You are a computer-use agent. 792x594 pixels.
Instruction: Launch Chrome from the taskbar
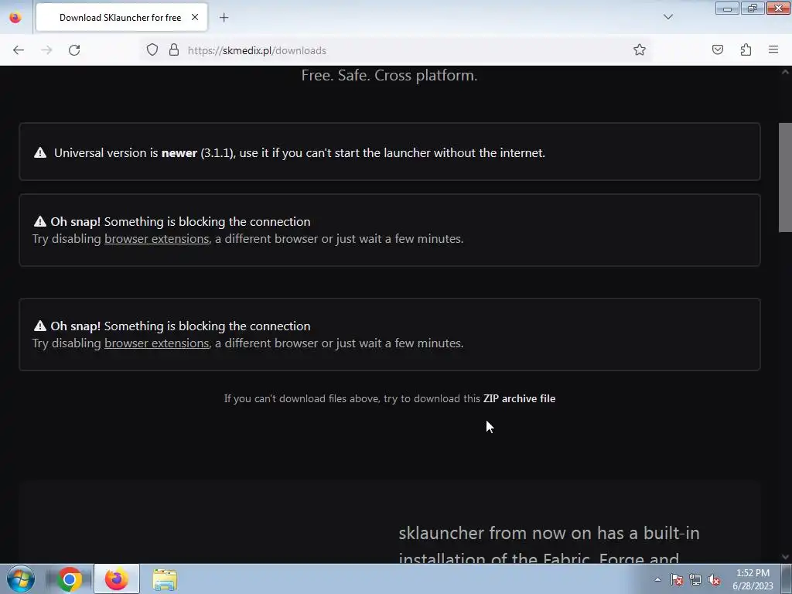pos(70,579)
